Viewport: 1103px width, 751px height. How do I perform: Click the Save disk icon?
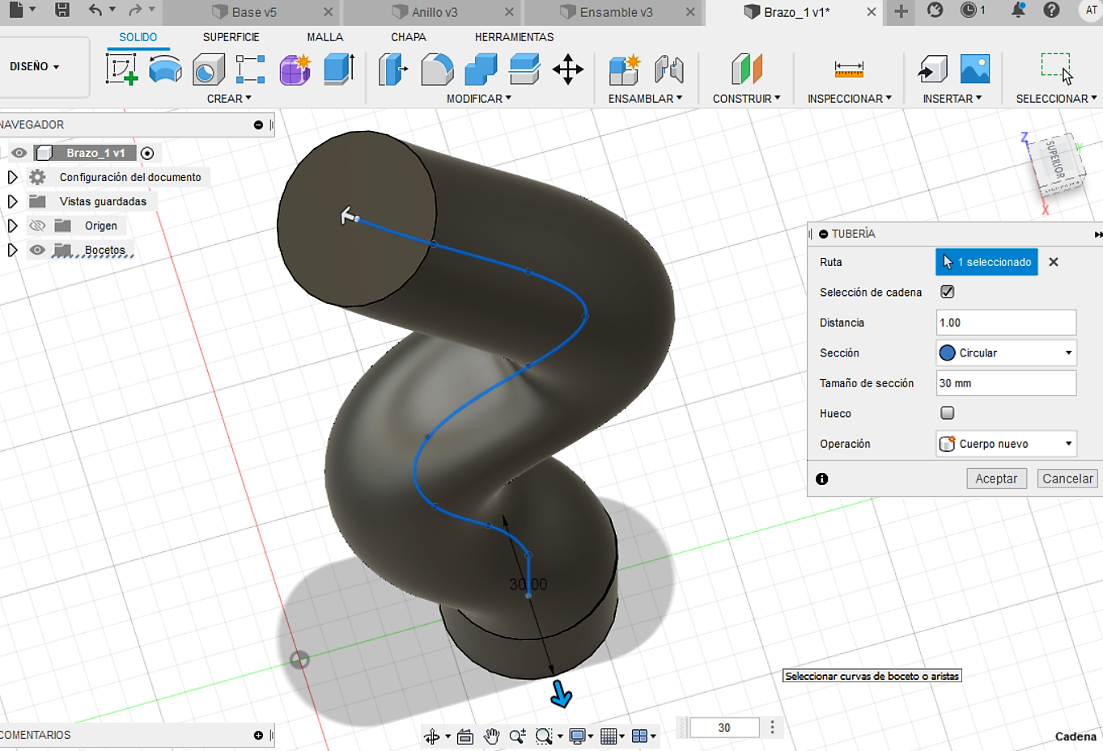point(62,10)
